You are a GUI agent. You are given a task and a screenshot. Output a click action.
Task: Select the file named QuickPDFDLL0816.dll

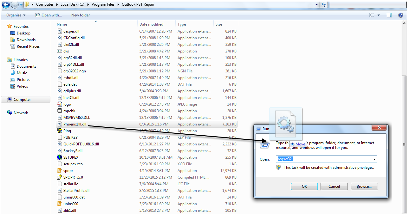pyautogui.click(x=81, y=144)
